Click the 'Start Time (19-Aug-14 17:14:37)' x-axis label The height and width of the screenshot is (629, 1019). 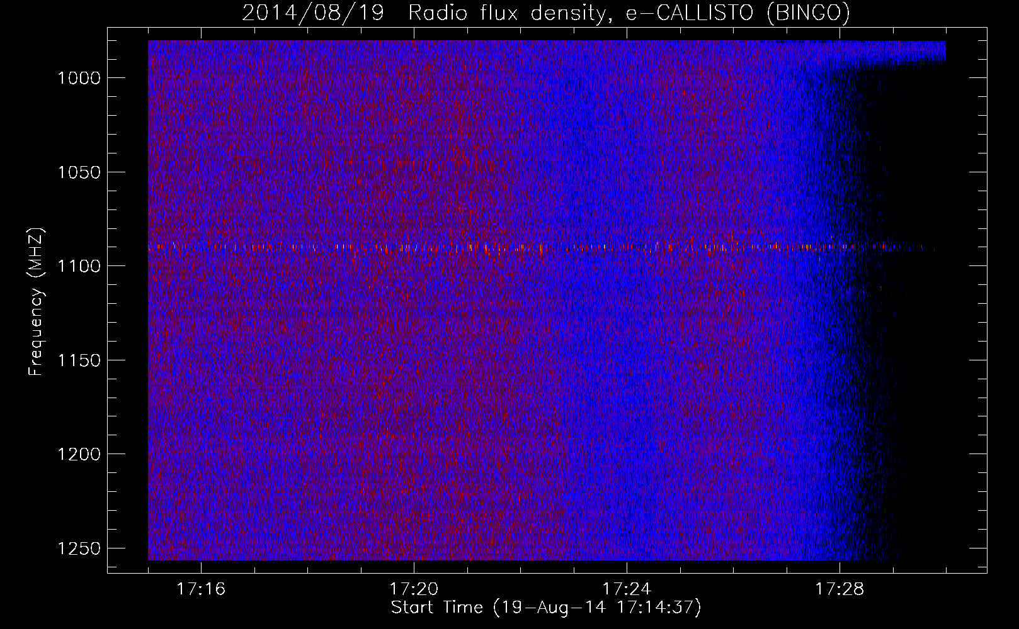coord(546,608)
